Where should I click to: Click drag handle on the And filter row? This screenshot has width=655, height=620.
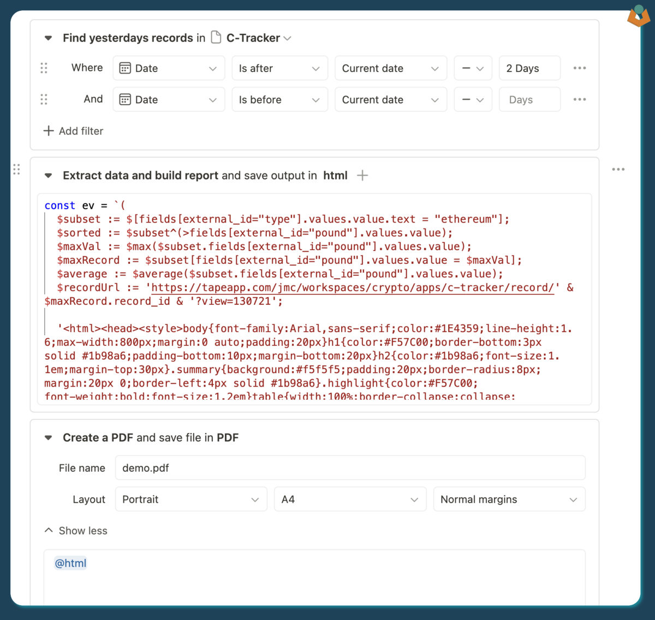pos(44,100)
